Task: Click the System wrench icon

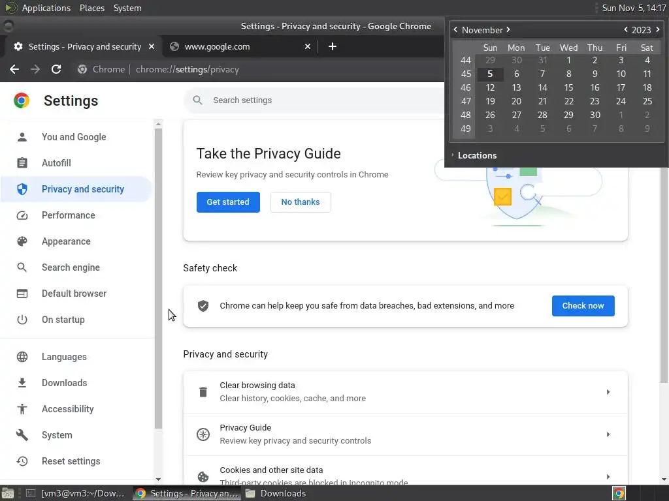Action: click(22, 435)
